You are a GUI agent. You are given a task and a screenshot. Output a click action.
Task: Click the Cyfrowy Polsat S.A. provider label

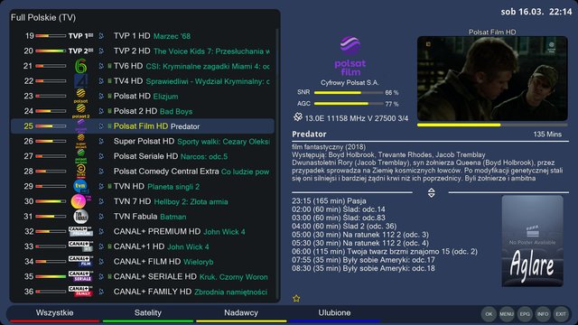click(350, 82)
